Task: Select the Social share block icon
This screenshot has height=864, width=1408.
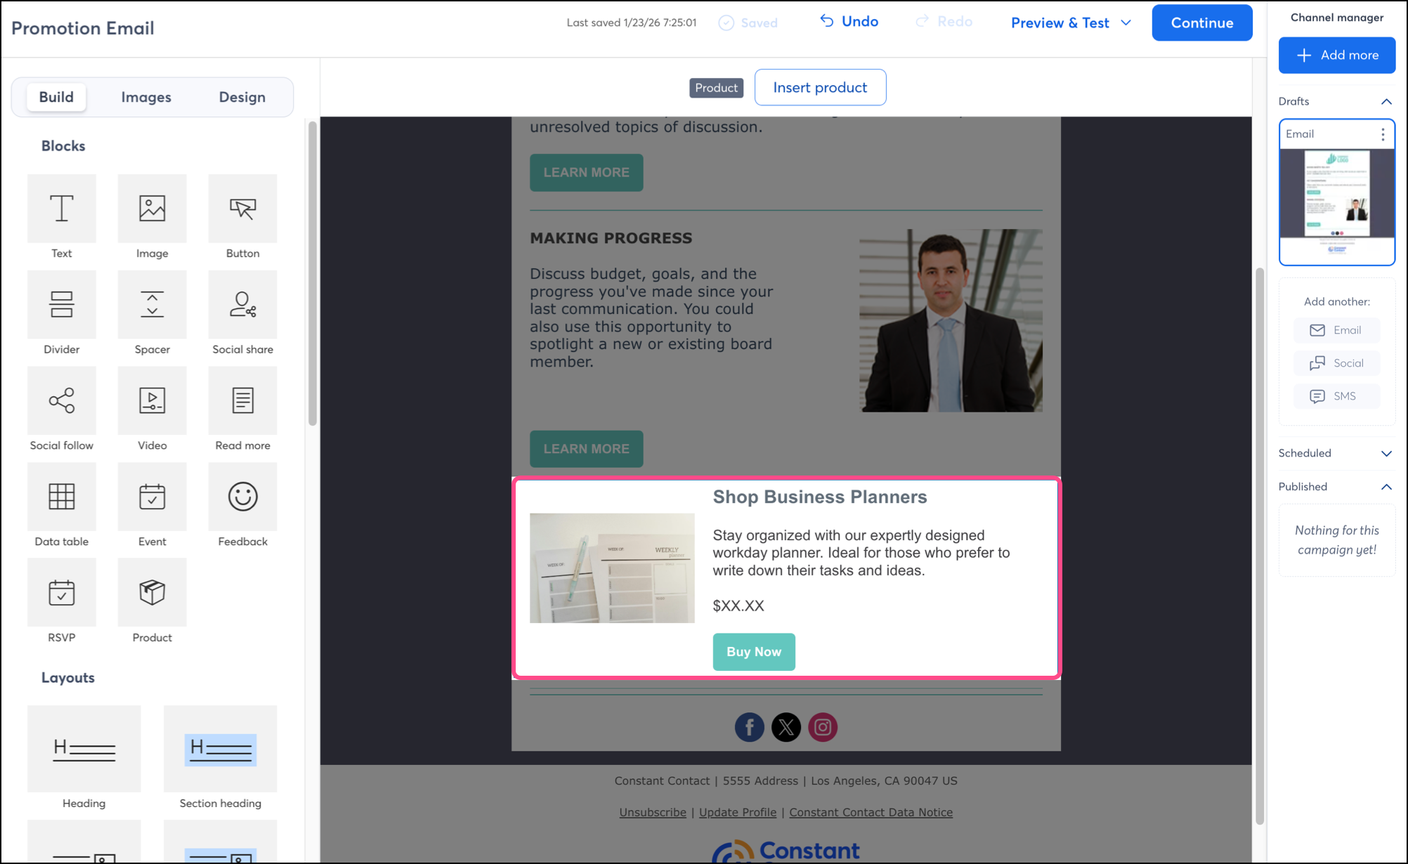Action: coord(242,305)
